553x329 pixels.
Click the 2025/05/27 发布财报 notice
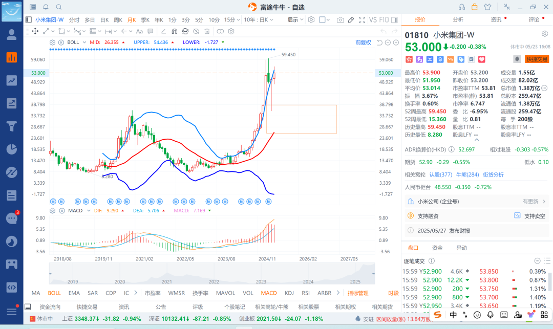pos(477,231)
